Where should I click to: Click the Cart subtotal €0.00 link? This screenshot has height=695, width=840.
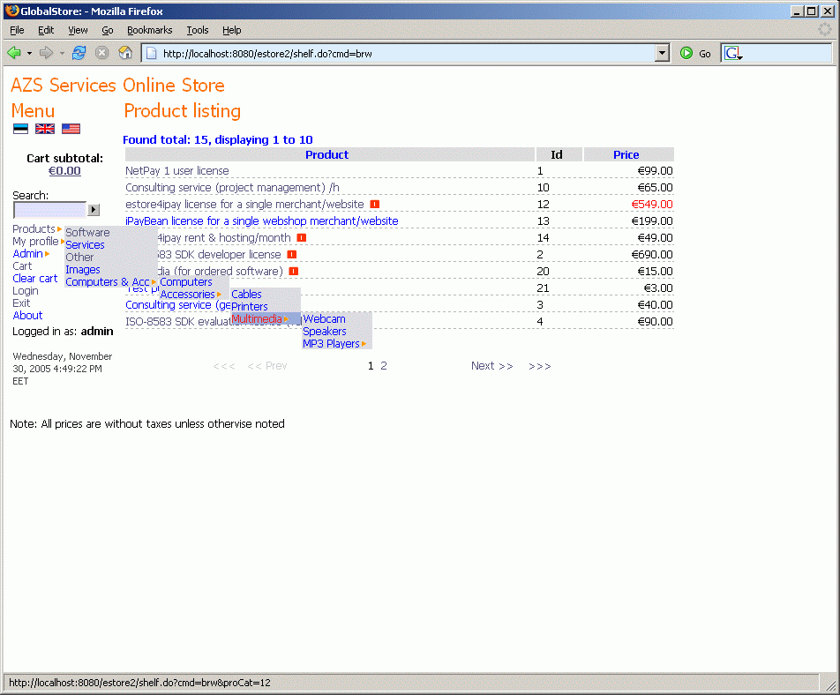64,171
